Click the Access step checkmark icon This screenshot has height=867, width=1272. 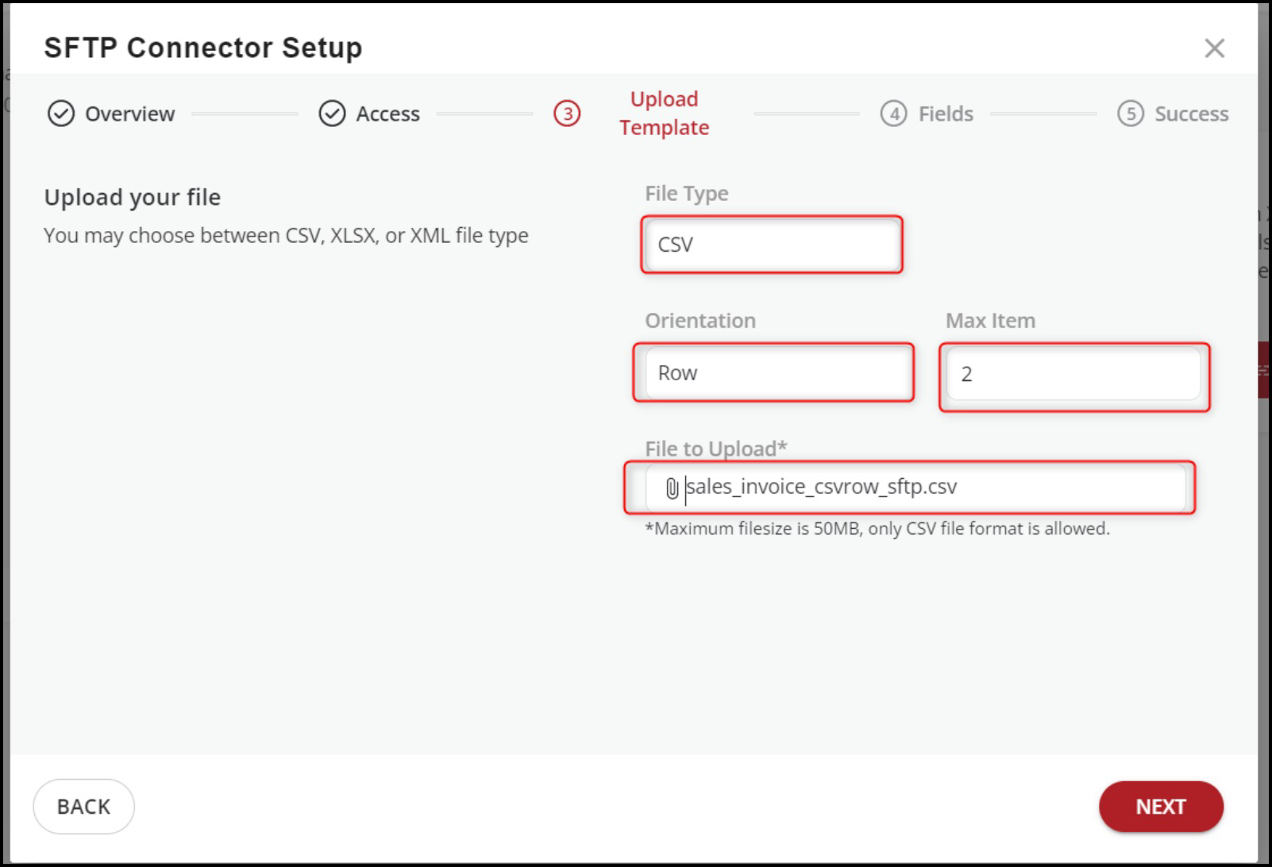point(332,114)
